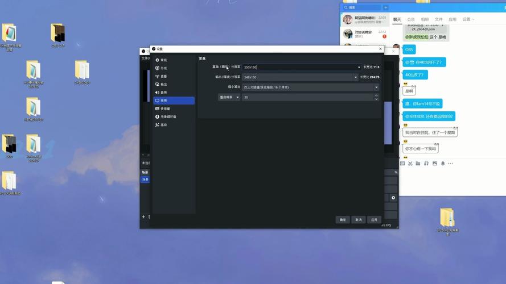Click the 应用 (Apply) button
Viewport: 506px width, 284px height.
374,219
